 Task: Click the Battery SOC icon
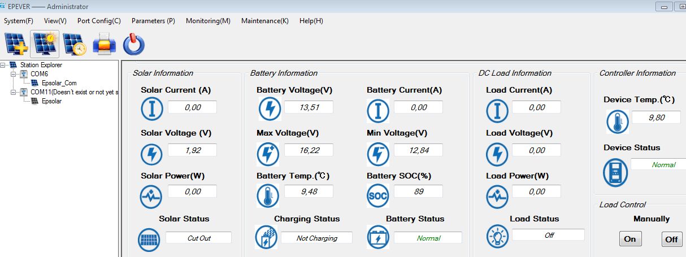click(378, 195)
